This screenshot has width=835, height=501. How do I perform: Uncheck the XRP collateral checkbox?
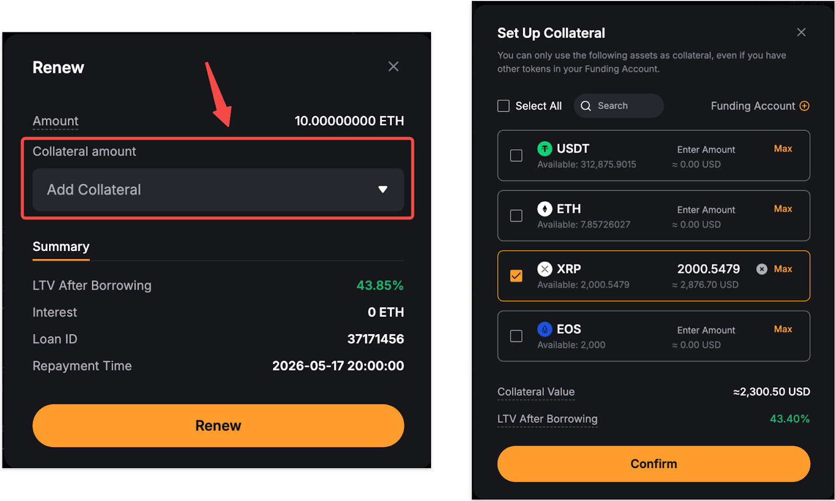click(x=516, y=276)
